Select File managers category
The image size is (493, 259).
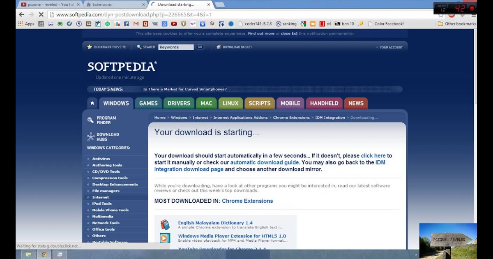pyautogui.click(x=106, y=191)
